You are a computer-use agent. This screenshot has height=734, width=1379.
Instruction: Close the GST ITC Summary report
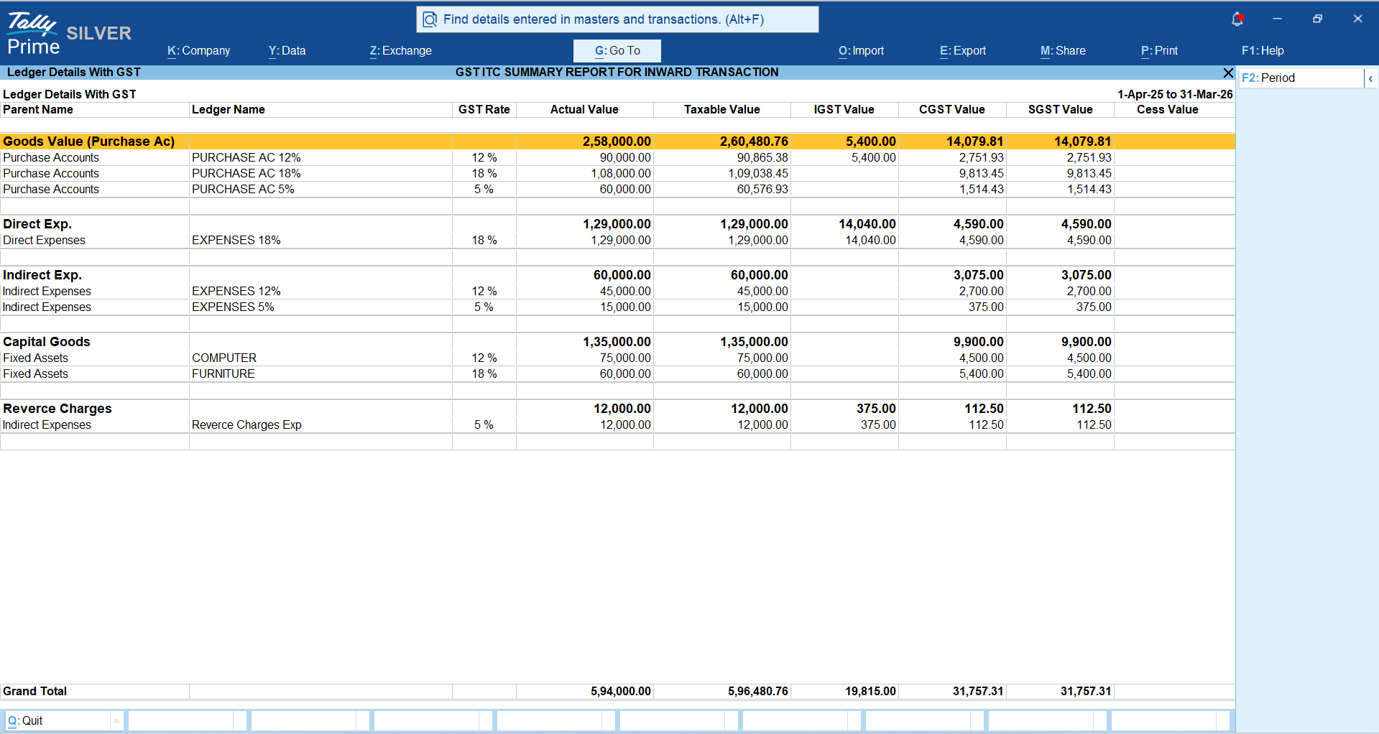click(1228, 73)
